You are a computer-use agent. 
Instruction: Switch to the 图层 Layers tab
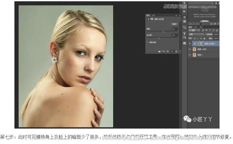[x=190, y=27]
